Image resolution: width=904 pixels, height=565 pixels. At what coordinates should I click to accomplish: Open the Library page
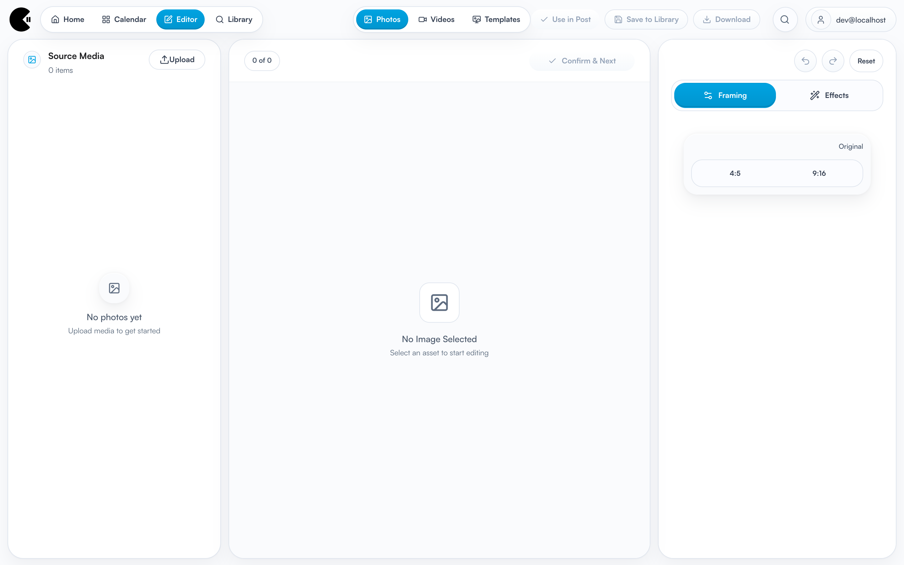(x=234, y=19)
